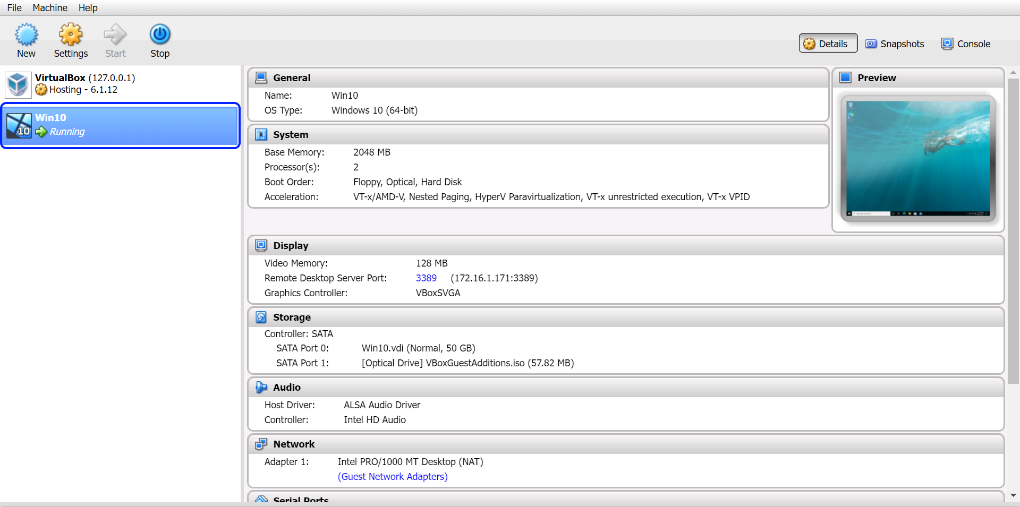Viewport: 1020px width, 507px height.
Task: Click the VirtualBox host icon in sidebar
Action: tap(18, 84)
